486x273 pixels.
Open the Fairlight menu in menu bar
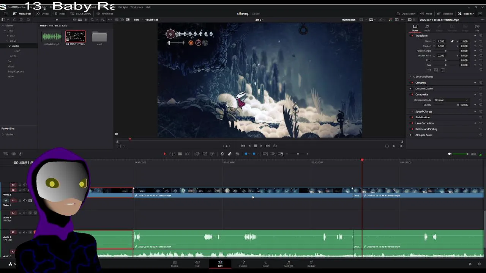point(123,7)
